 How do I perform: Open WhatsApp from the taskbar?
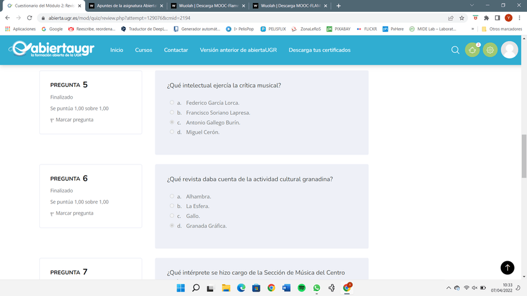point(316,288)
